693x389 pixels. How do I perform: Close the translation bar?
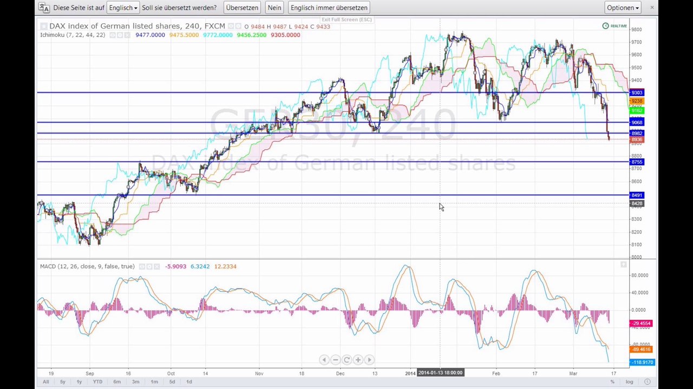[652, 8]
